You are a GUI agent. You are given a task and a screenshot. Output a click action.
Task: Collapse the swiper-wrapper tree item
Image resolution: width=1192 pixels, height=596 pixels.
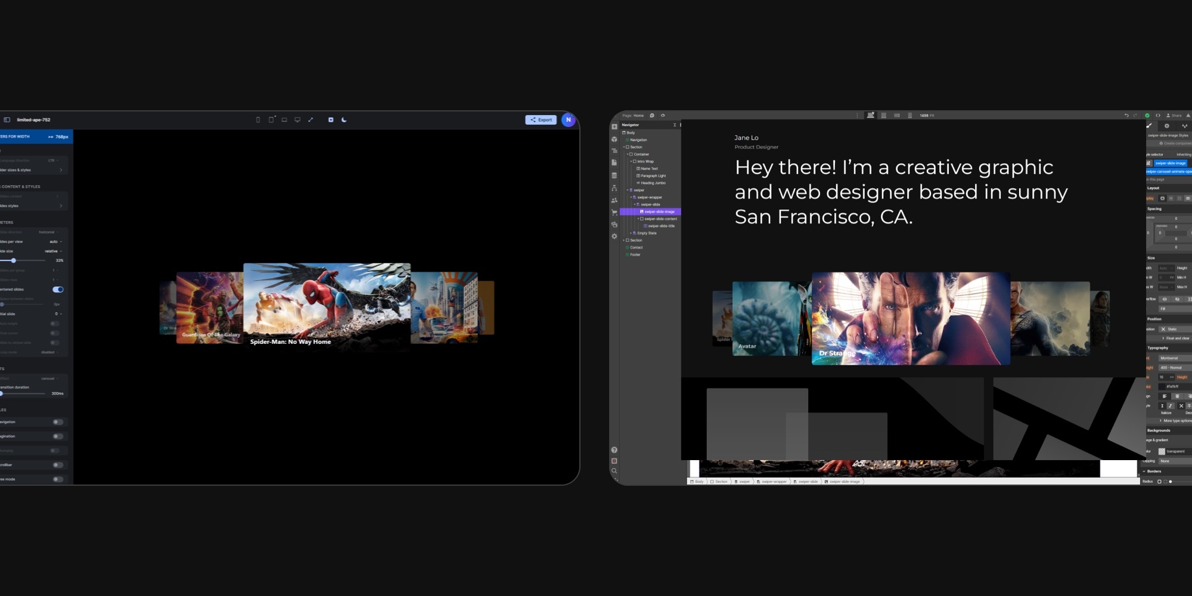(x=630, y=197)
